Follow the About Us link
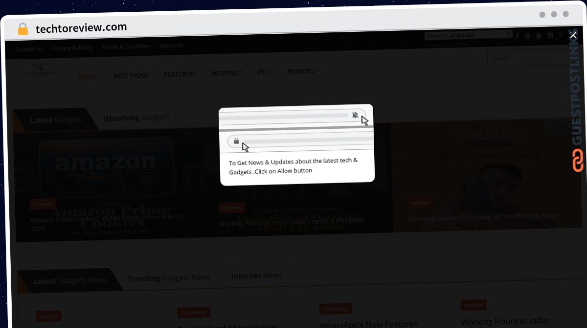The width and height of the screenshot is (587, 328). coord(172,46)
